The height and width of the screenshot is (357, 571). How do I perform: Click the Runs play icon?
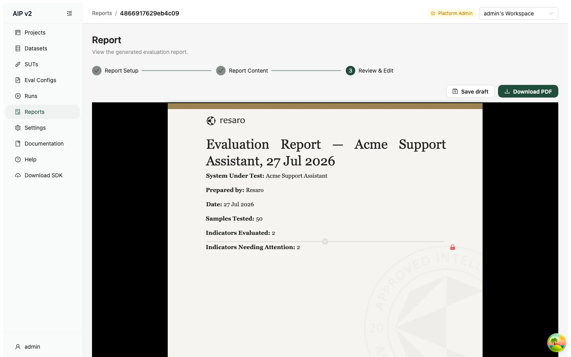pyautogui.click(x=18, y=96)
